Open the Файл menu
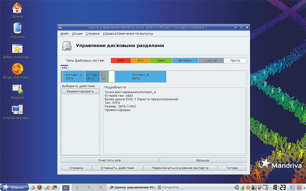The width and height of the screenshot is (306, 191). (x=65, y=34)
